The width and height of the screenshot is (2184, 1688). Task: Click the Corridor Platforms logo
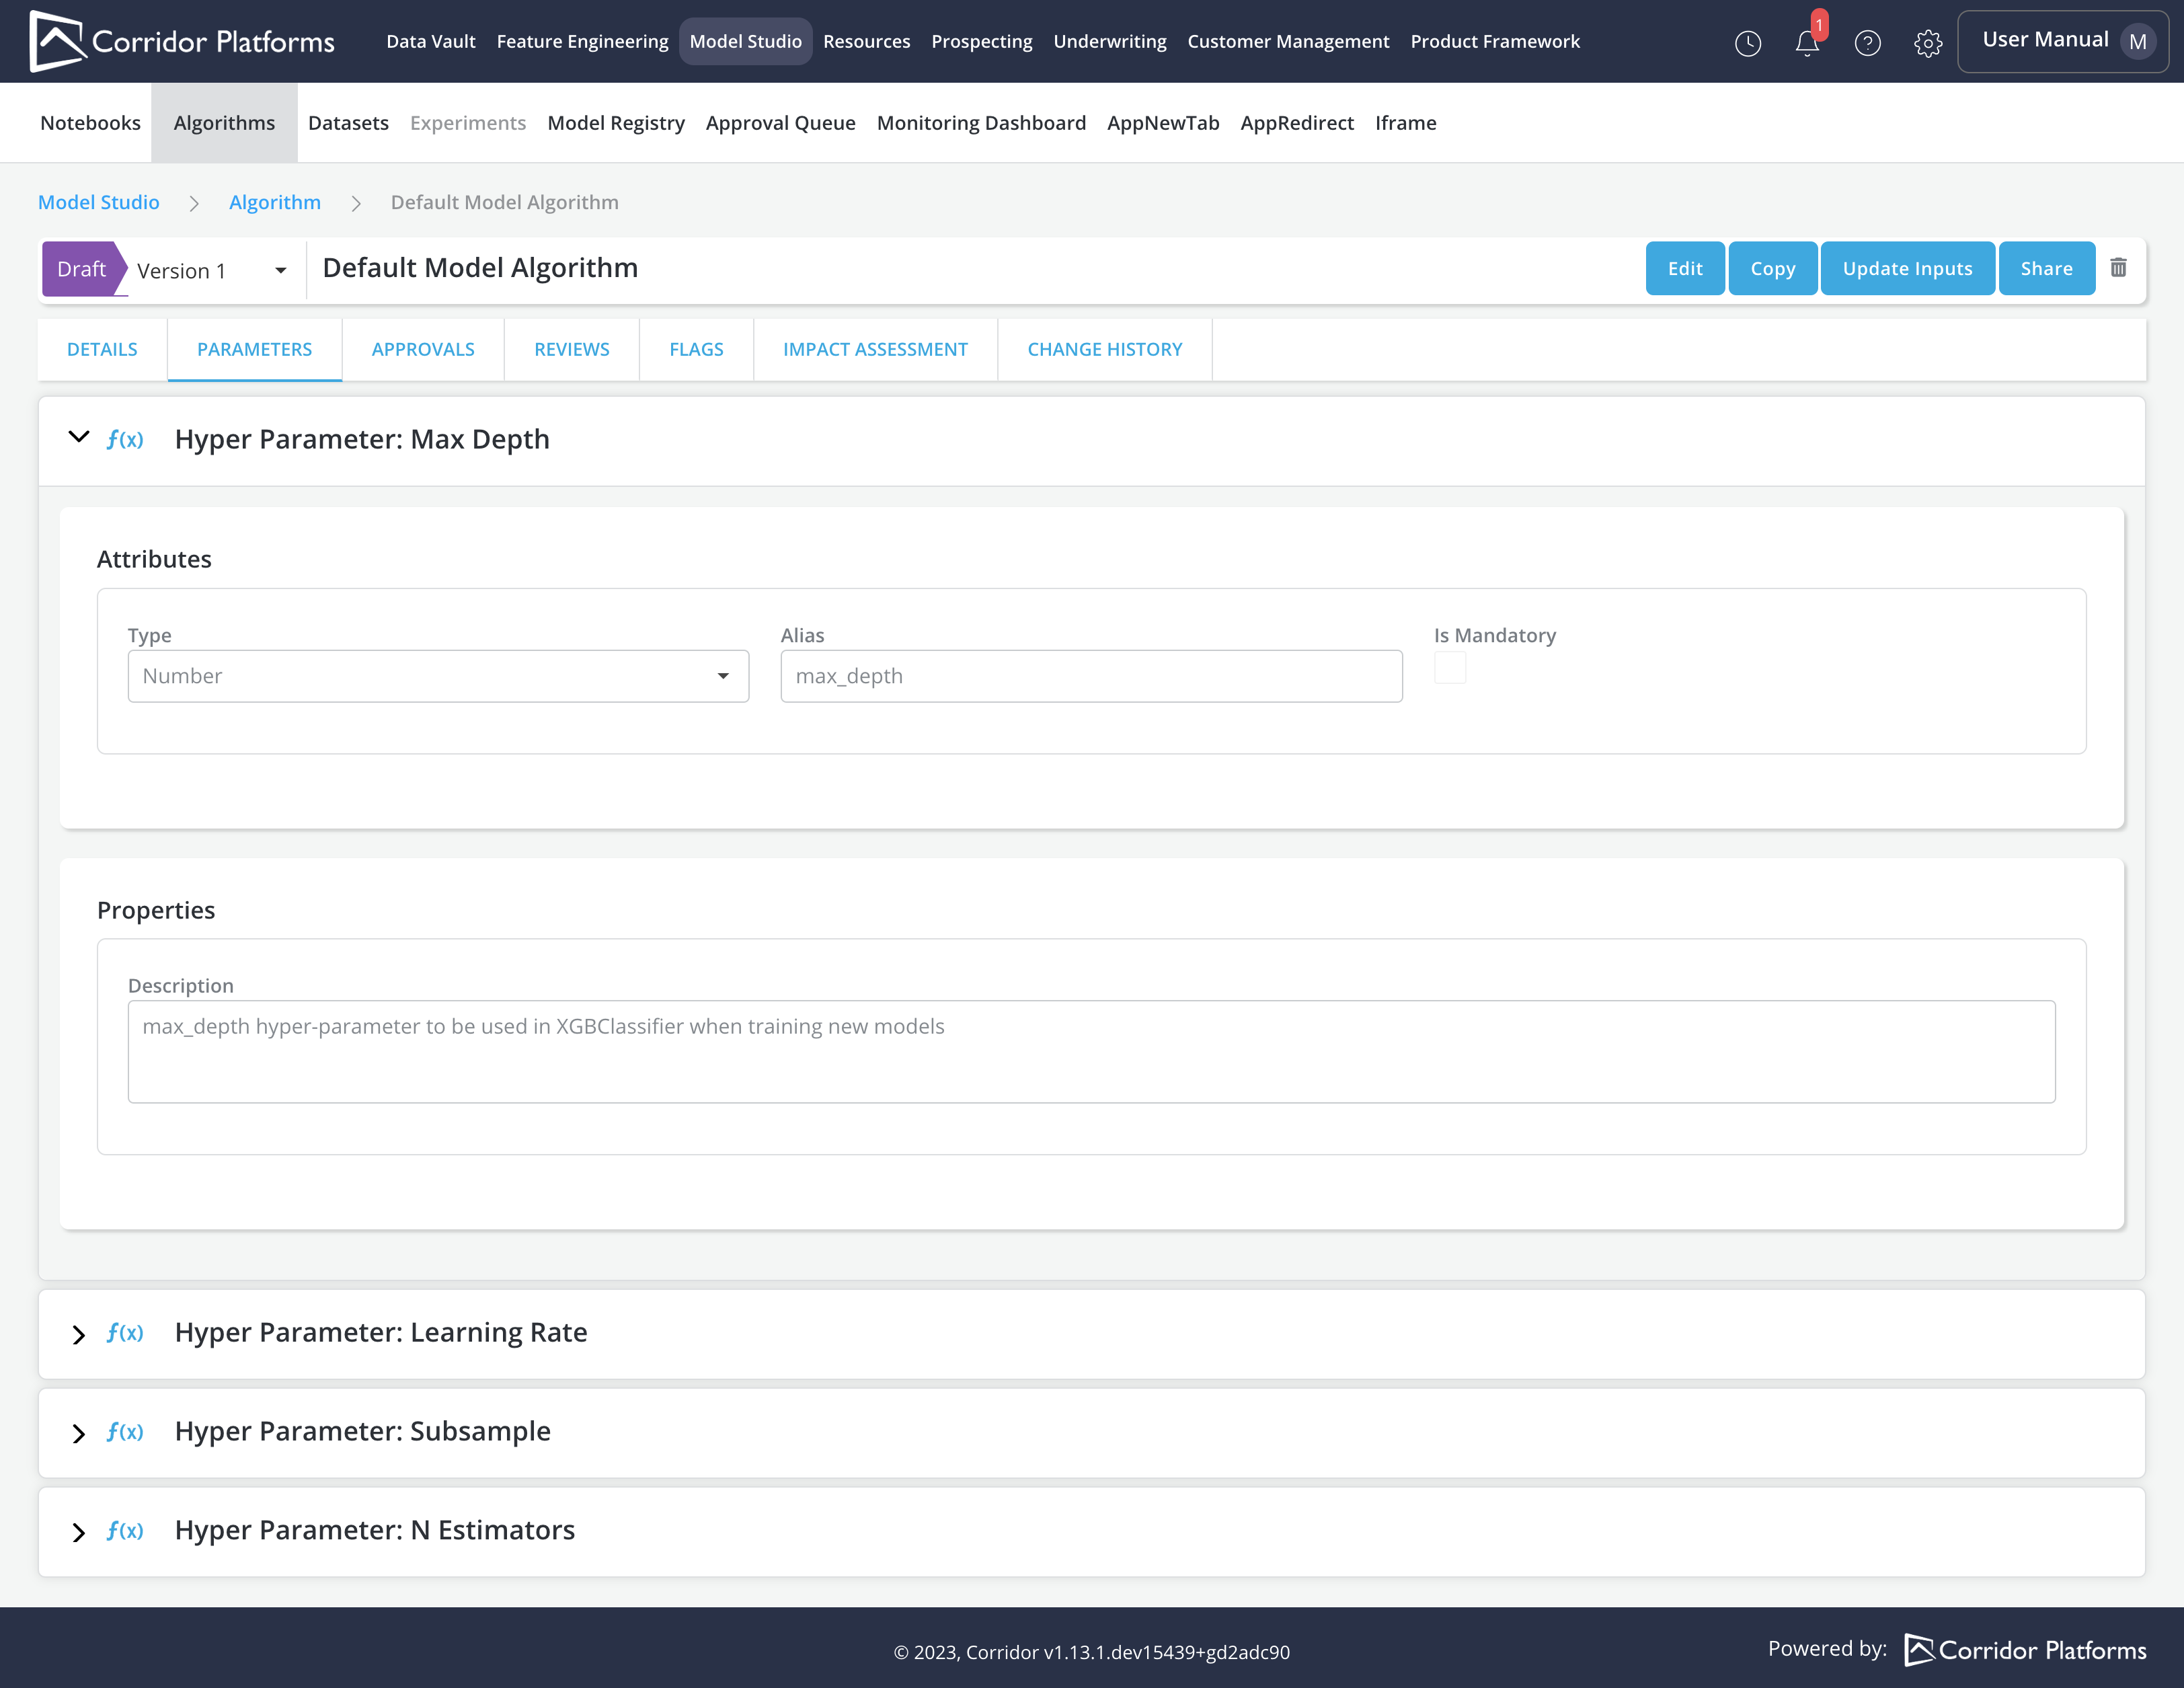pyautogui.click(x=182, y=41)
